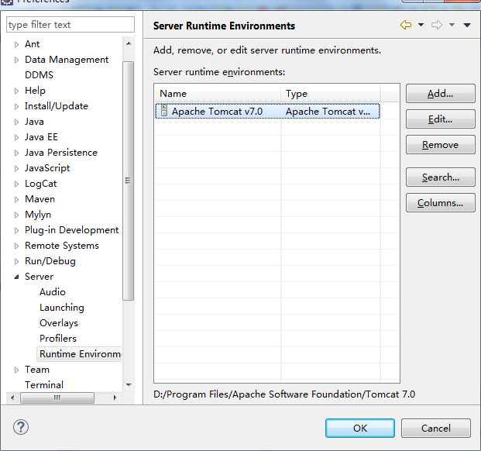The height and width of the screenshot is (451, 481).
Task: Open the forward history dropdown arrow
Action: (452, 25)
